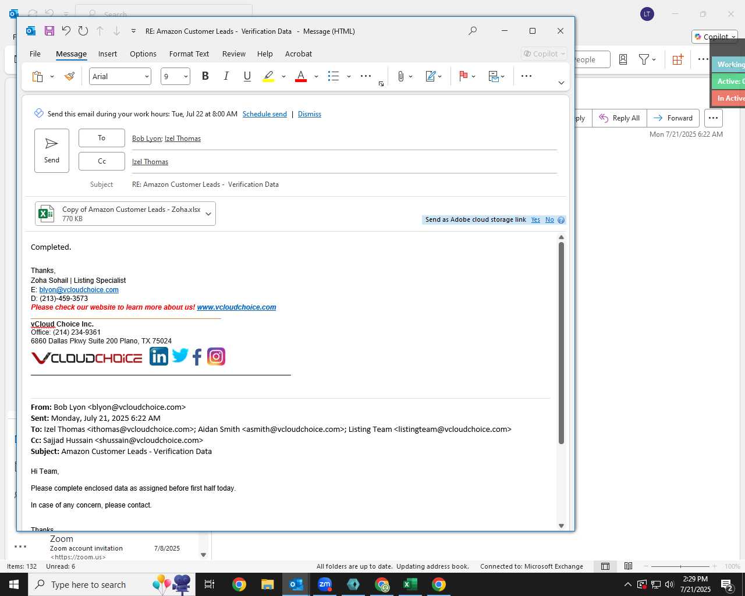Expand the xlsx attachment dropdown arrow
Screen dimensions: 745x596
(x=208, y=214)
